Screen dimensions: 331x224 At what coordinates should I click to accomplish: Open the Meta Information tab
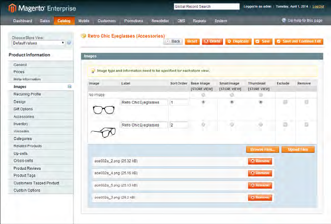coord(41,79)
